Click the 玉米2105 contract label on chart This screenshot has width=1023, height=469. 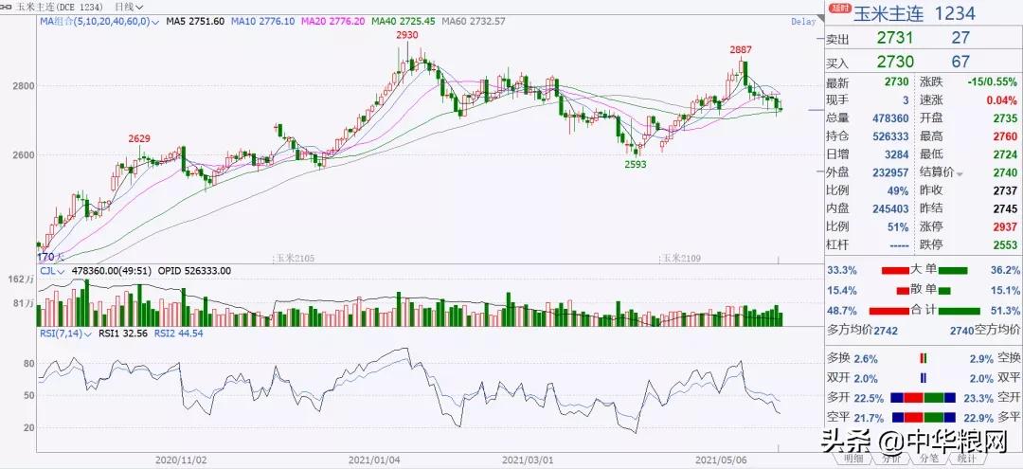click(295, 259)
